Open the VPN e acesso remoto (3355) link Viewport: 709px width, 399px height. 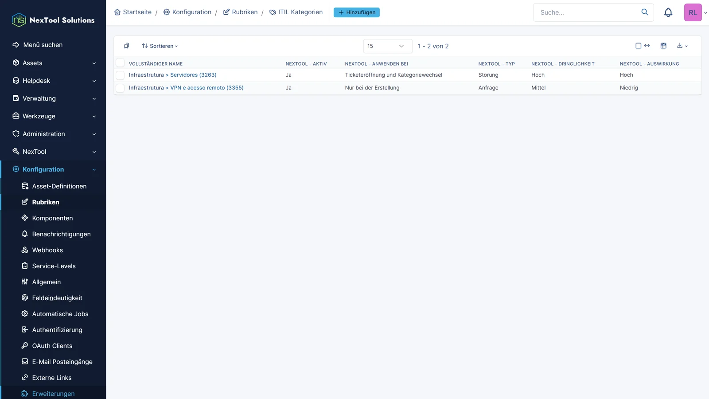click(x=207, y=88)
